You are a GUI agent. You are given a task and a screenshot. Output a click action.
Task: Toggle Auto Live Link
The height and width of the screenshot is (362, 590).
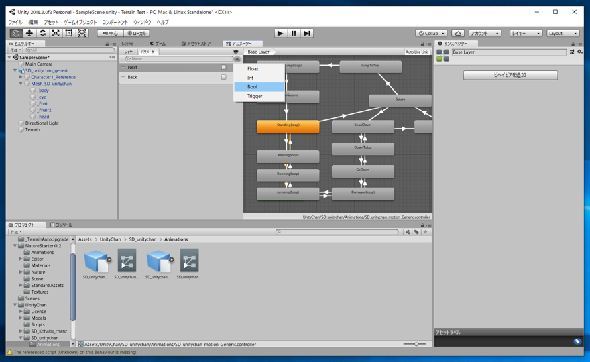(416, 52)
